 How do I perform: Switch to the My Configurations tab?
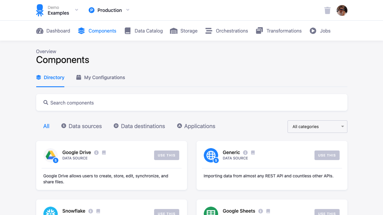pos(101,77)
